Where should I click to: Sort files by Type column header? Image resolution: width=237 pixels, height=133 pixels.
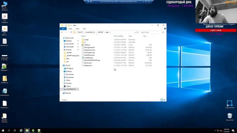(x=130, y=36)
